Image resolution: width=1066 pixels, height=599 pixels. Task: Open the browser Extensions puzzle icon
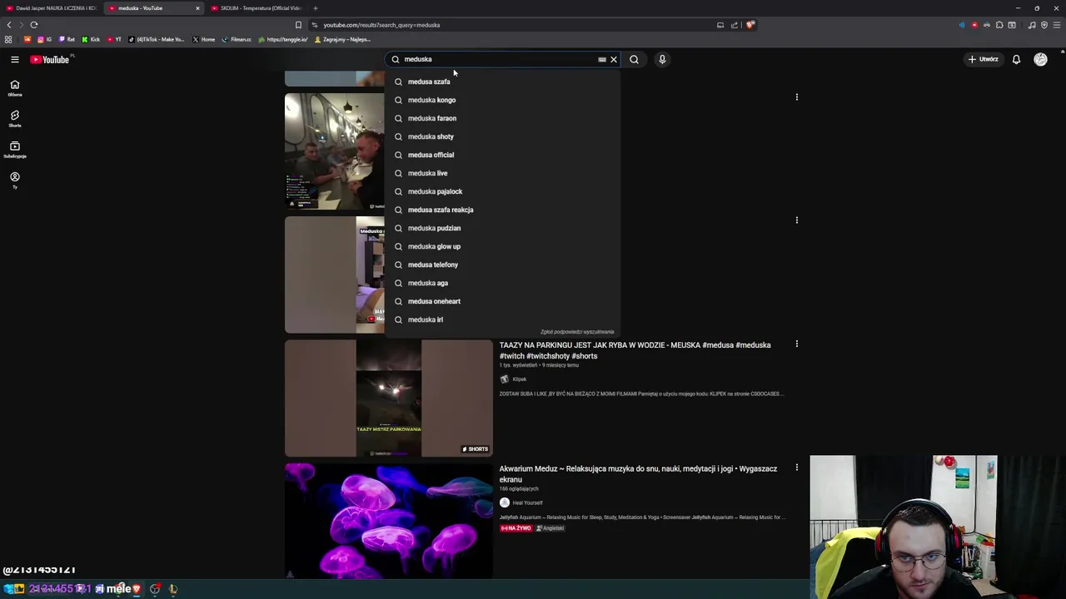click(x=999, y=25)
